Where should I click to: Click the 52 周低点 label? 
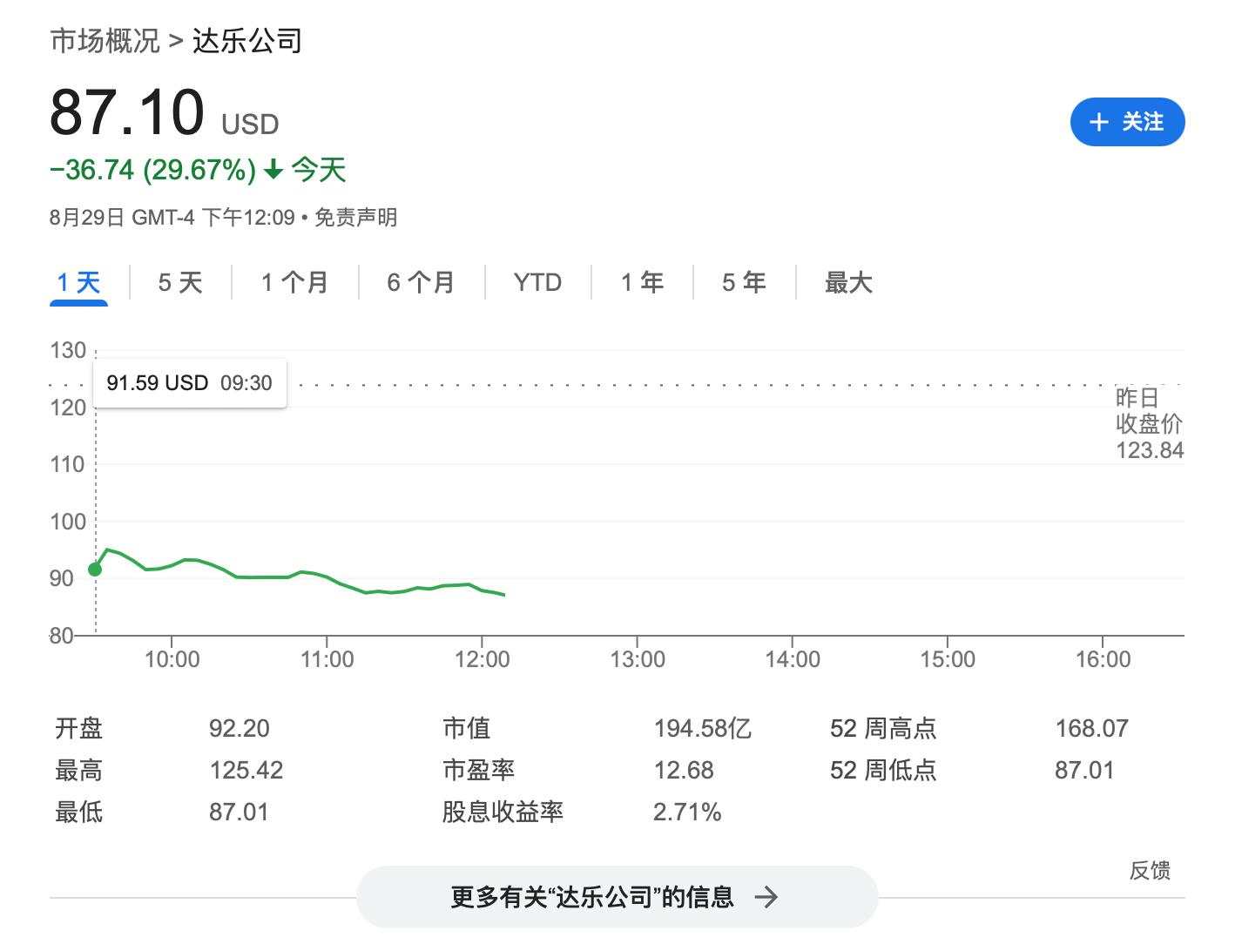point(883,770)
